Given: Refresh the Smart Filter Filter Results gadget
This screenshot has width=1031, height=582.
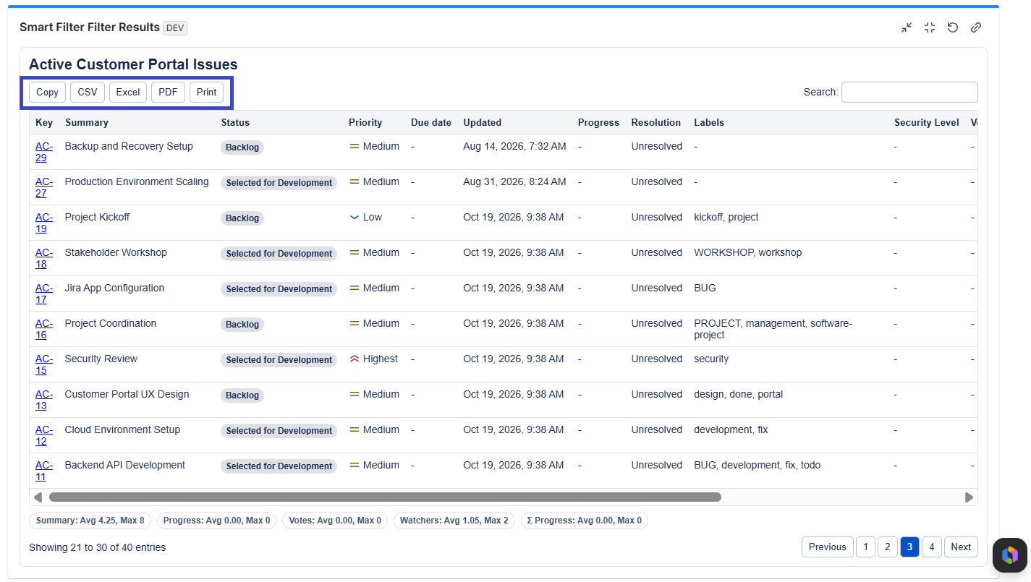Looking at the screenshot, I should click(953, 27).
